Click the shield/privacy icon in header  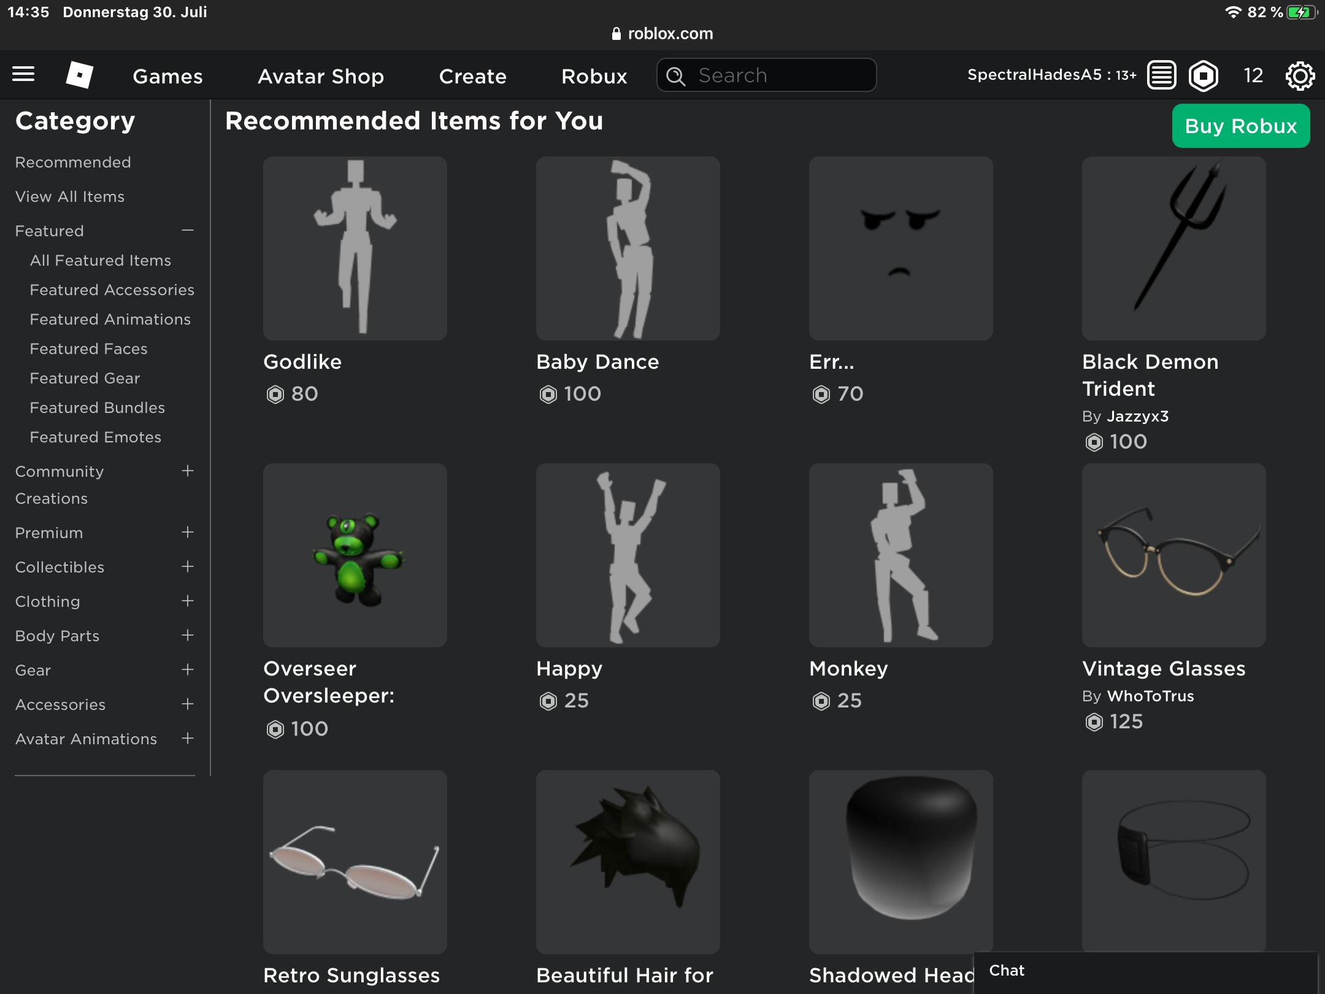click(1203, 75)
